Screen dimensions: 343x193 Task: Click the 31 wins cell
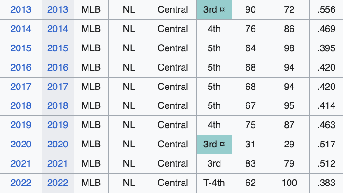pos(250,145)
